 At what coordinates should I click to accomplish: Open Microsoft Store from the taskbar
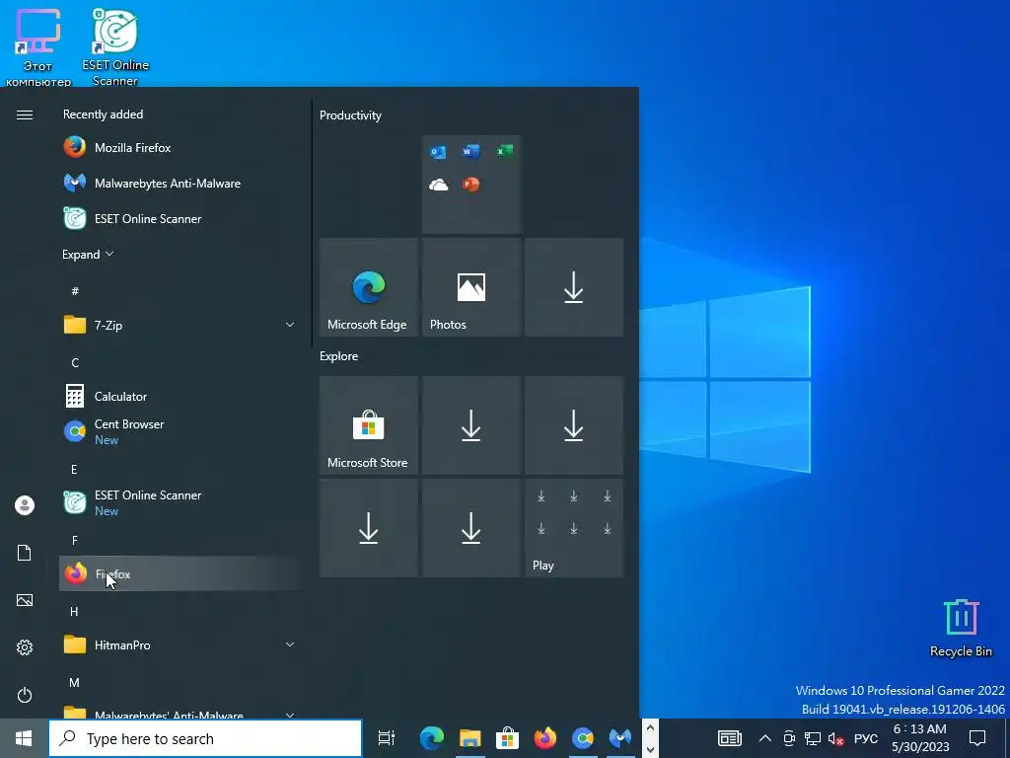[x=508, y=738]
